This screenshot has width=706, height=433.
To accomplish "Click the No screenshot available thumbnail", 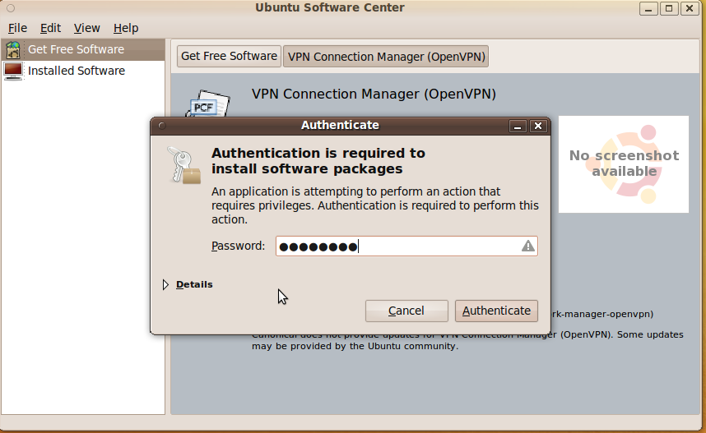I will tap(624, 164).
